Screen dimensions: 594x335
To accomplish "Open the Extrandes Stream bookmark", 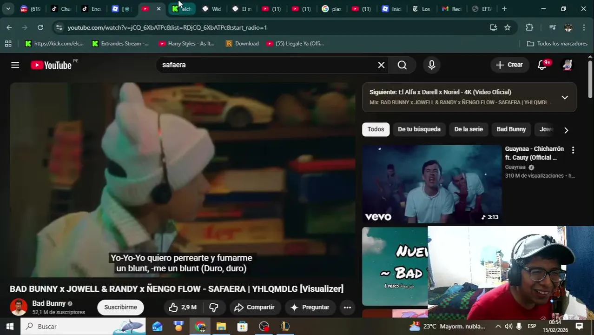I will (x=120, y=43).
